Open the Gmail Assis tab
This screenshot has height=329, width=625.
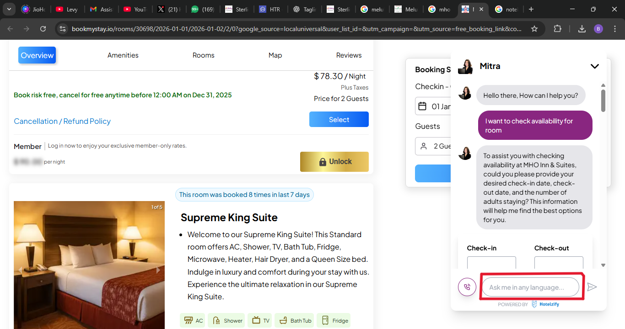point(102,9)
